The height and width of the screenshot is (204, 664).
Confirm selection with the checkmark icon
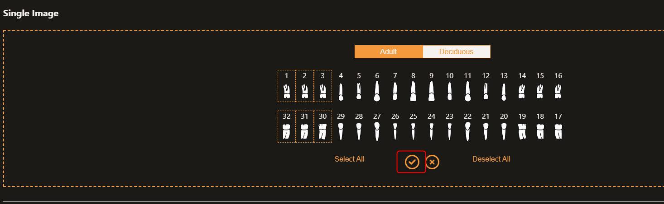click(412, 162)
